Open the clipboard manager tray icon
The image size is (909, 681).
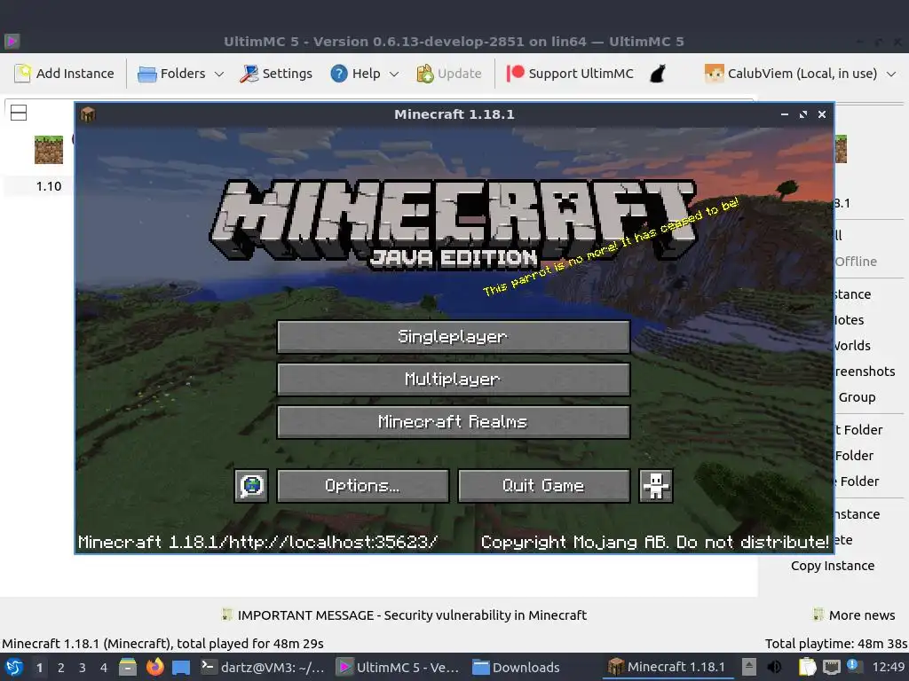pos(807,667)
